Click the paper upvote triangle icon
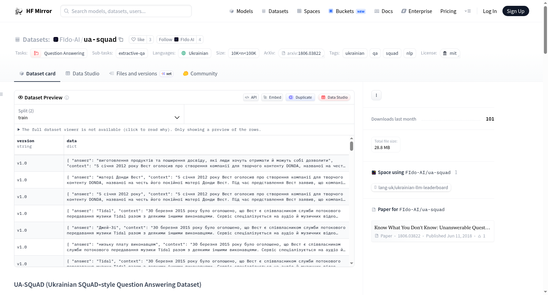This screenshot has width=548, height=295. [x=480, y=236]
